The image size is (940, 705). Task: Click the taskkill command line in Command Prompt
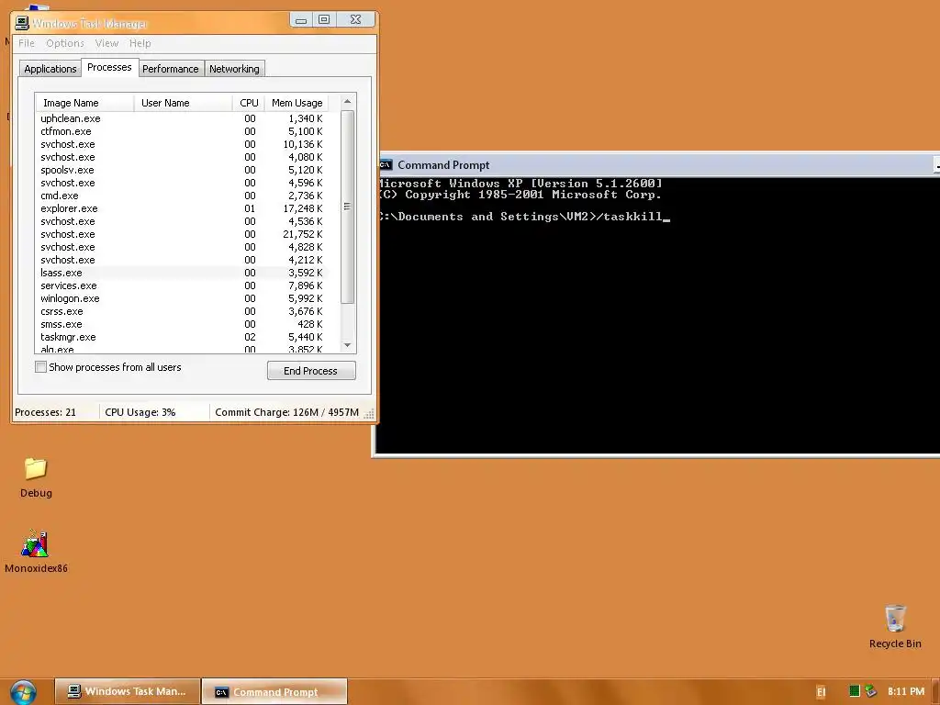tap(524, 217)
